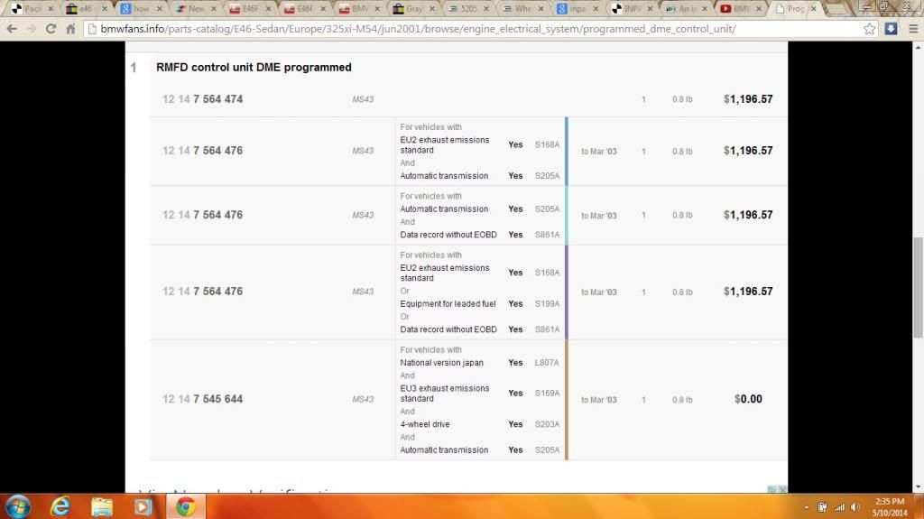Image resolution: width=924 pixels, height=519 pixels.
Task: Close the Prog tab
Action: pyautogui.click(x=814, y=9)
